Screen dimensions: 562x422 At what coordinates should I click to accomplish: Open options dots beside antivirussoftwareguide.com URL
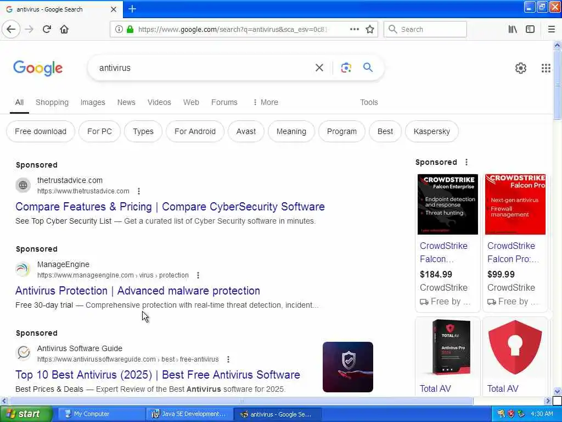(x=228, y=359)
